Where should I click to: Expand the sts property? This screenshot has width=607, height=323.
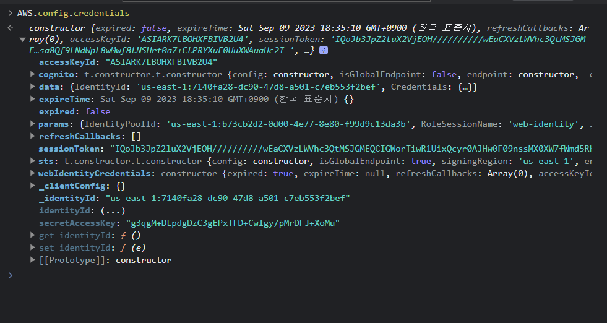point(33,161)
